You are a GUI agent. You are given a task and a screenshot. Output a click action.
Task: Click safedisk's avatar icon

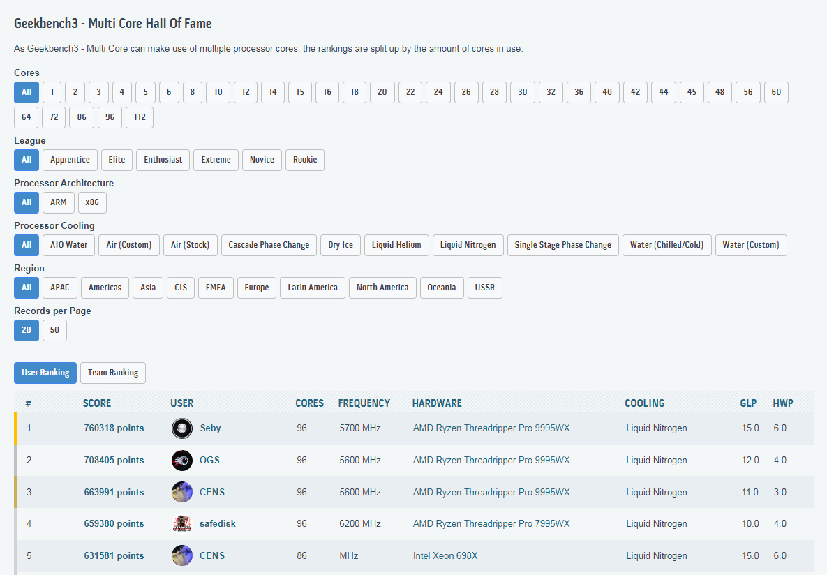(182, 524)
